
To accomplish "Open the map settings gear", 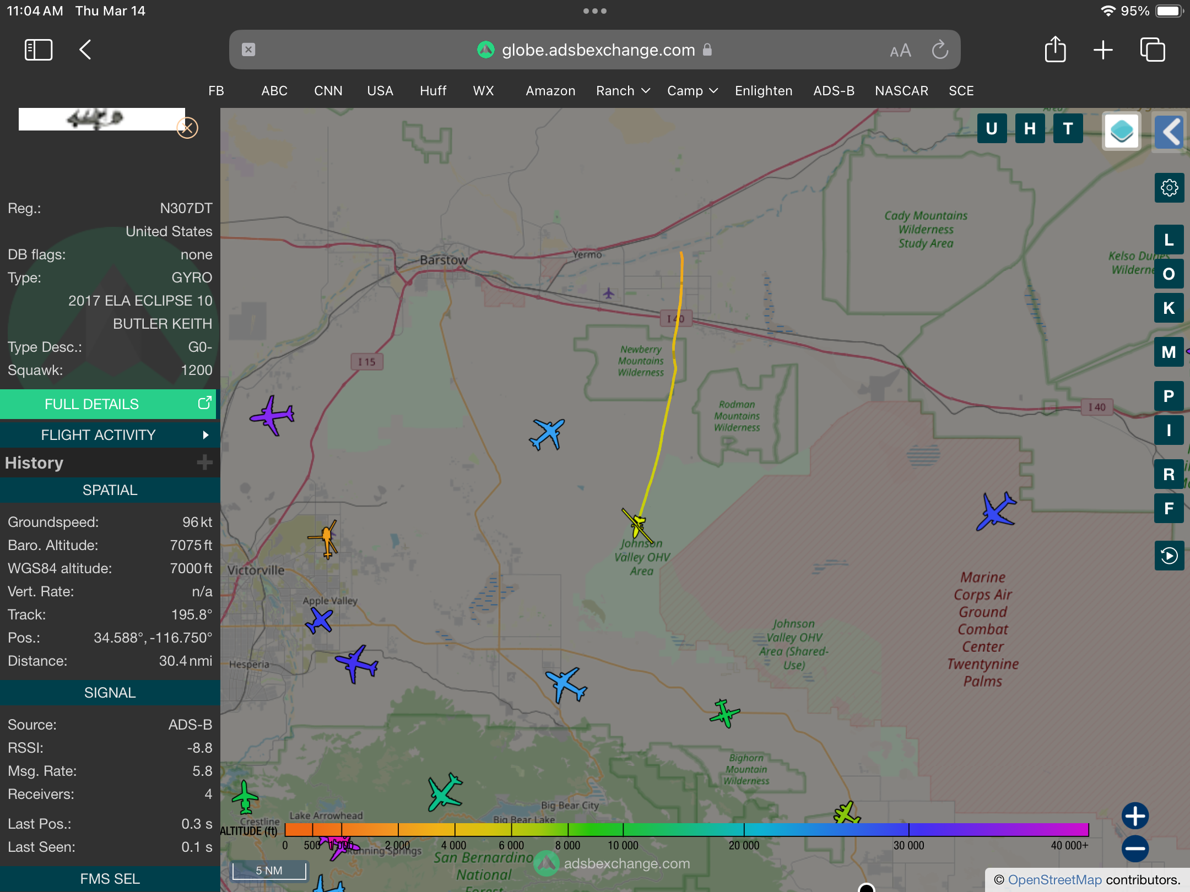I will coord(1169,188).
